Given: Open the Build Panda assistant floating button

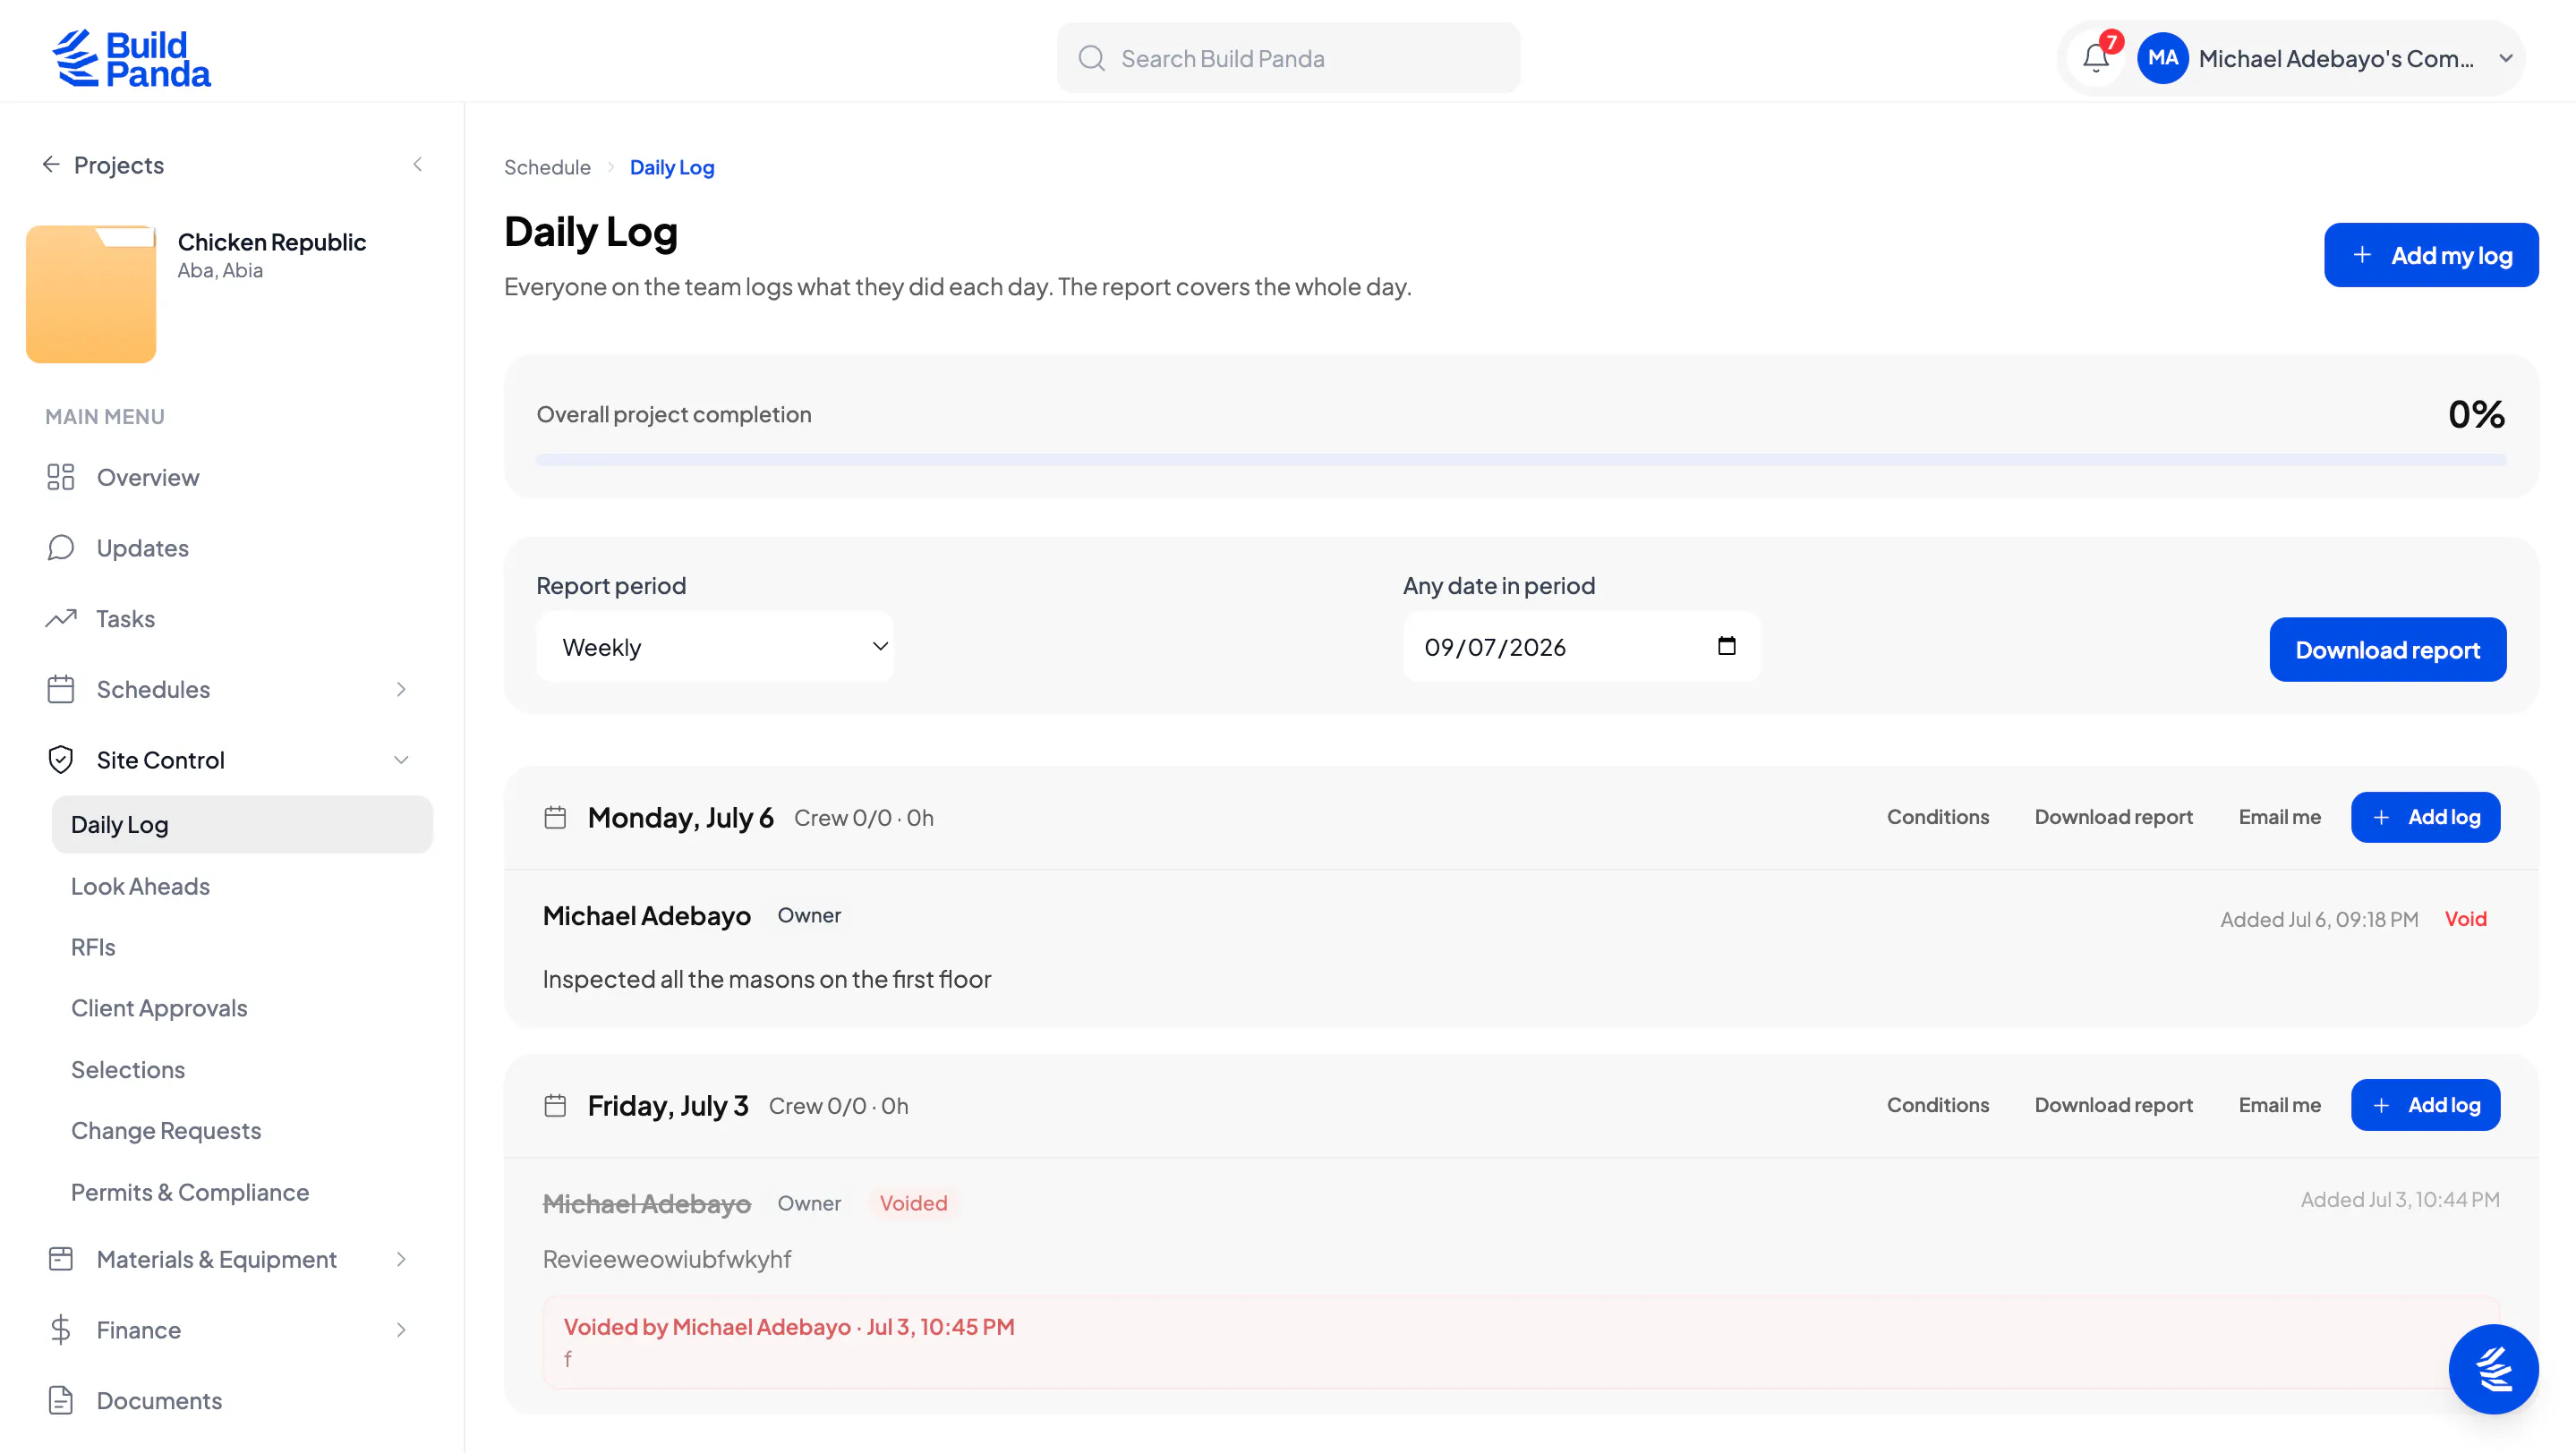Looking at the screenshot, I should [x=2493, y=1368].
